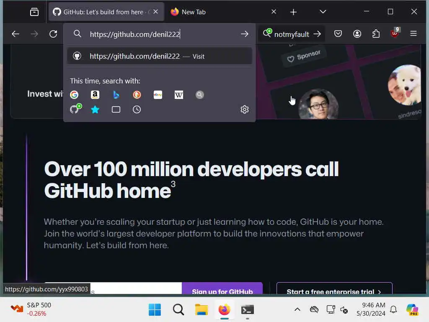Select the gray magnifier search engine
The width and height of the screenshot is (429, 322).
click(x=200, y=95)
